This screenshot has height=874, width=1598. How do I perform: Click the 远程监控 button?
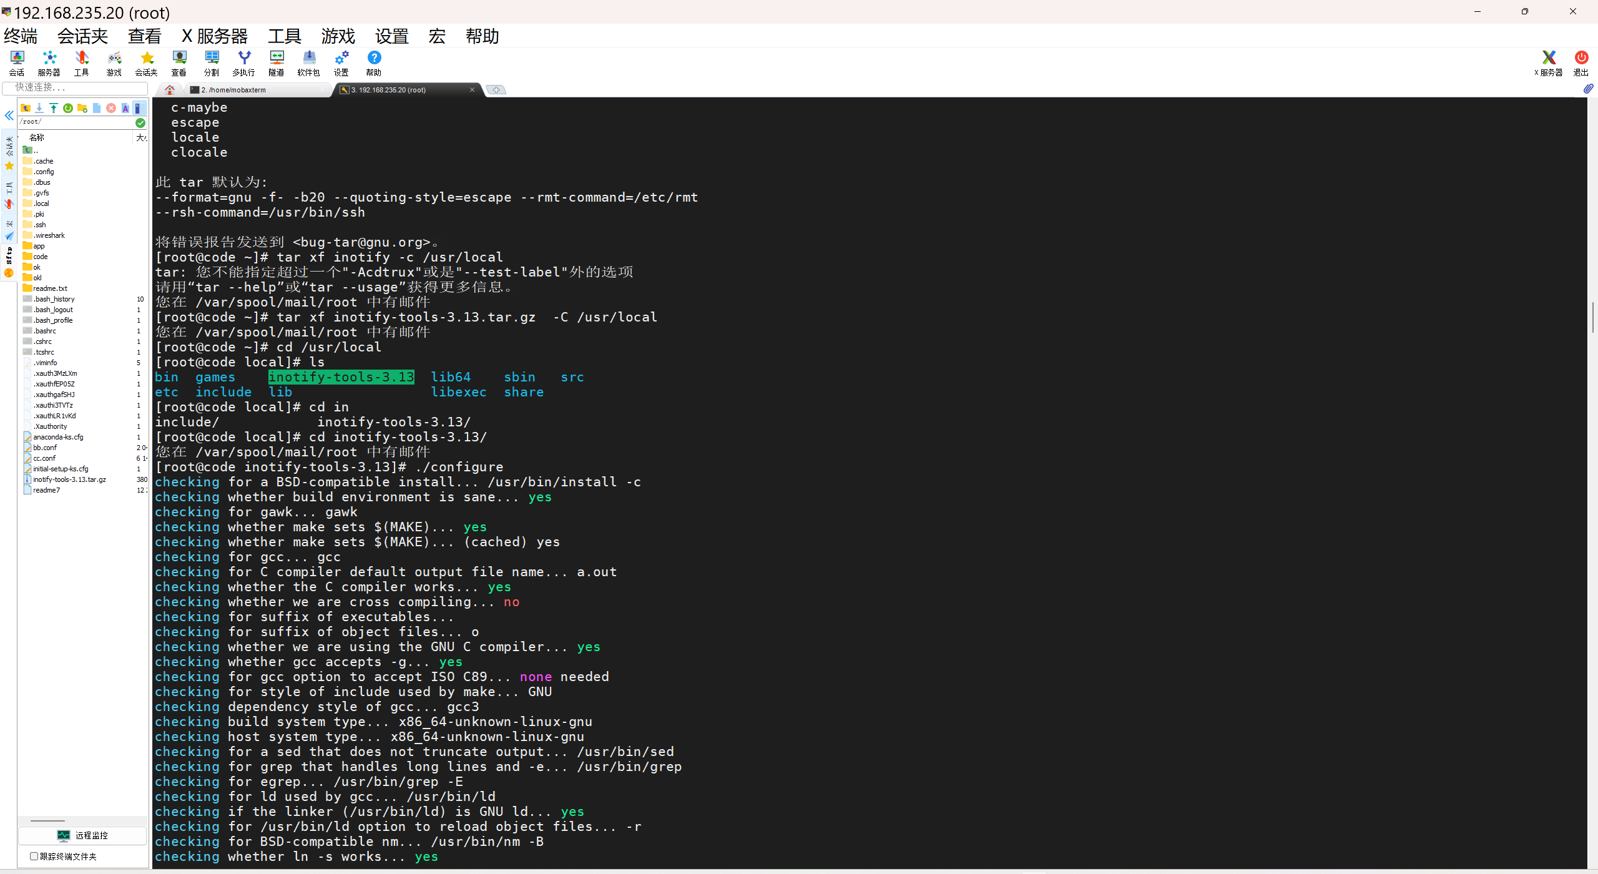(82, 835)
